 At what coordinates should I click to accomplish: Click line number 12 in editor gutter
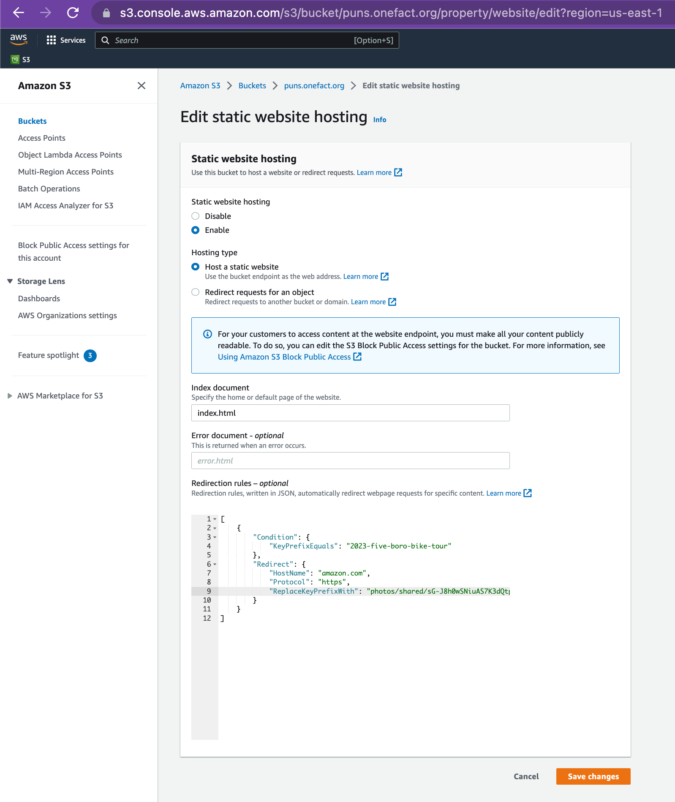click(207, 618)
